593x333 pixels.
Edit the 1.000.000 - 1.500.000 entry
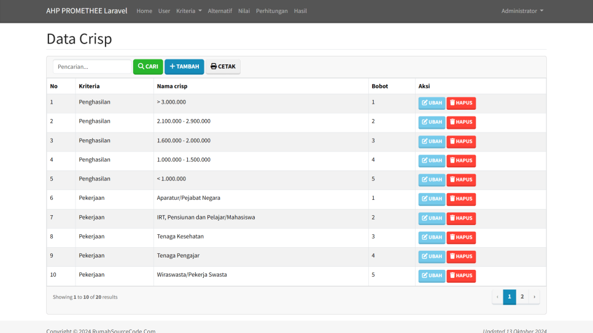coord(432,161)
